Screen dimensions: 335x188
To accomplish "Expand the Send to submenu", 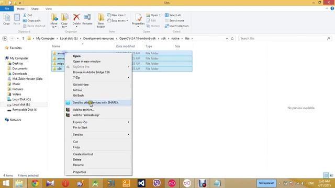I will 128,135.
